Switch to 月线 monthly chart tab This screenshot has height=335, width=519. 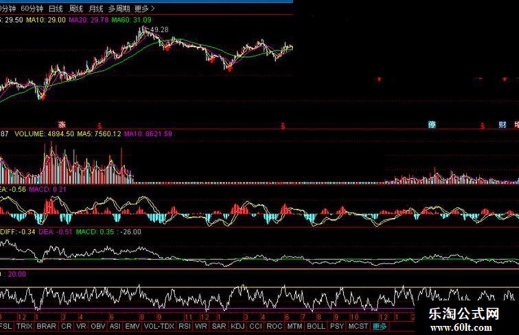[96, 9]
